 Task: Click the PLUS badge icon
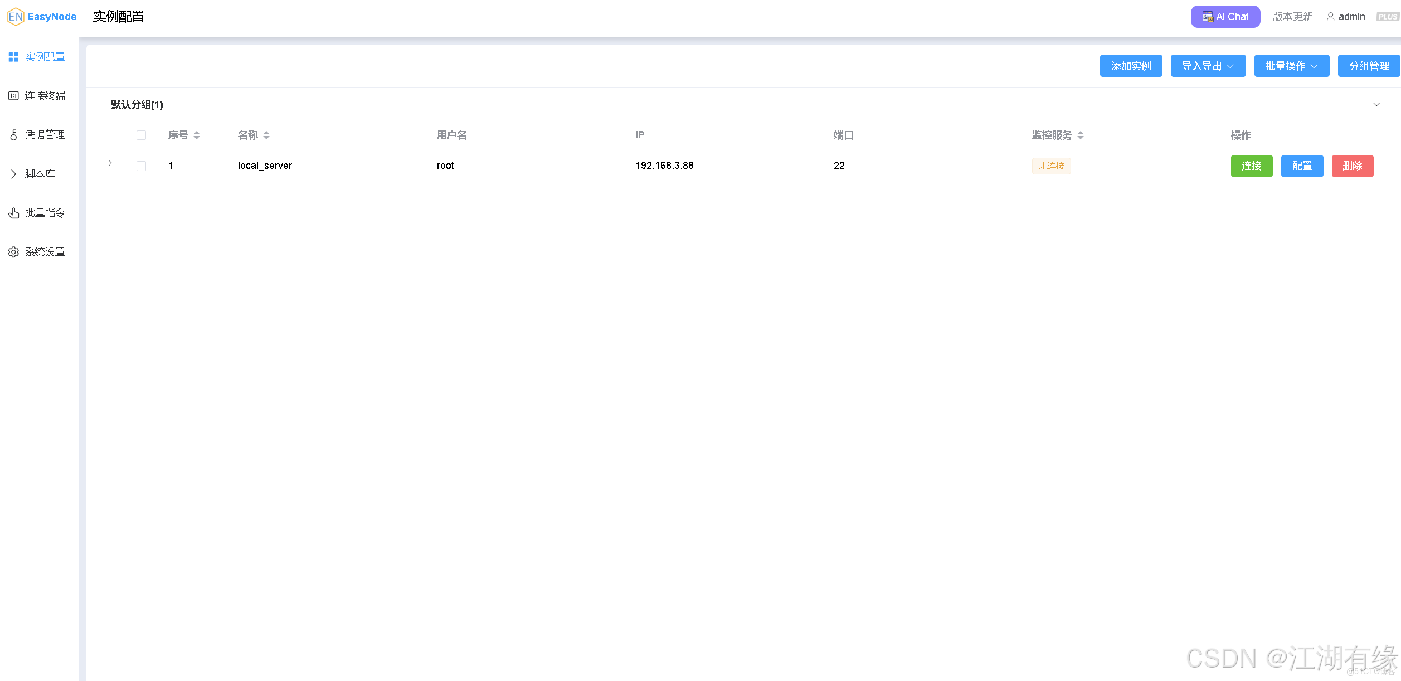click(x=1387, y=17)
